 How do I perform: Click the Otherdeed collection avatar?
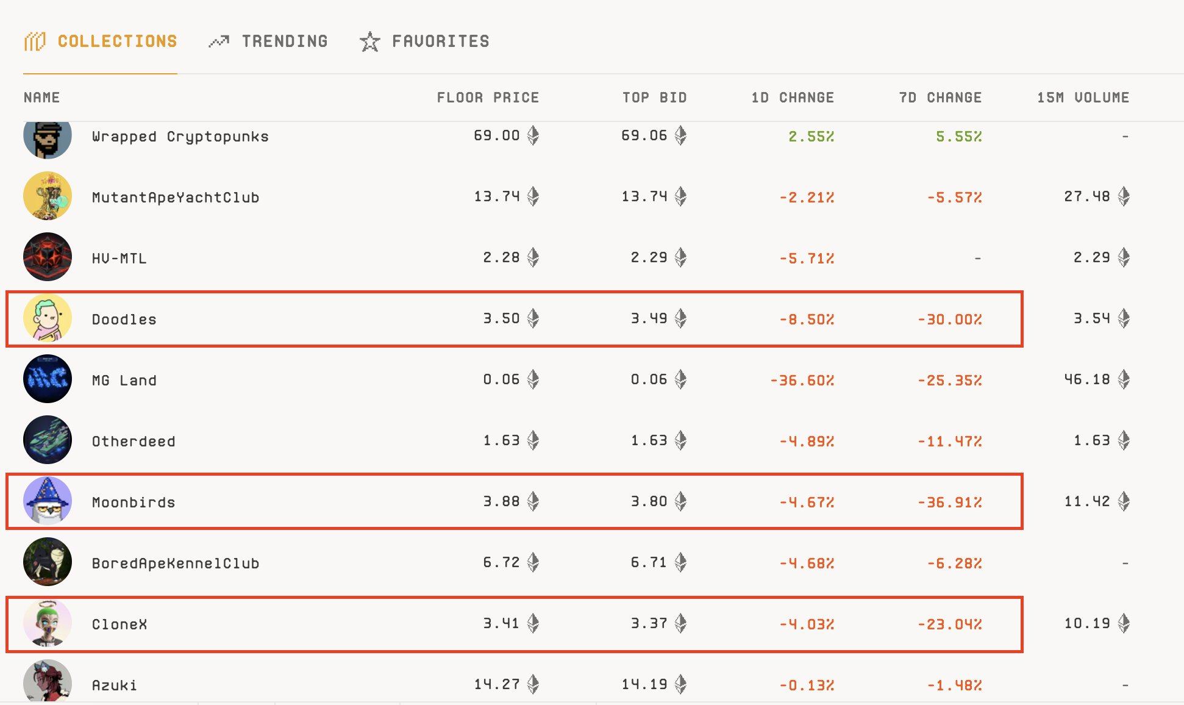click(x=48, y=440)
